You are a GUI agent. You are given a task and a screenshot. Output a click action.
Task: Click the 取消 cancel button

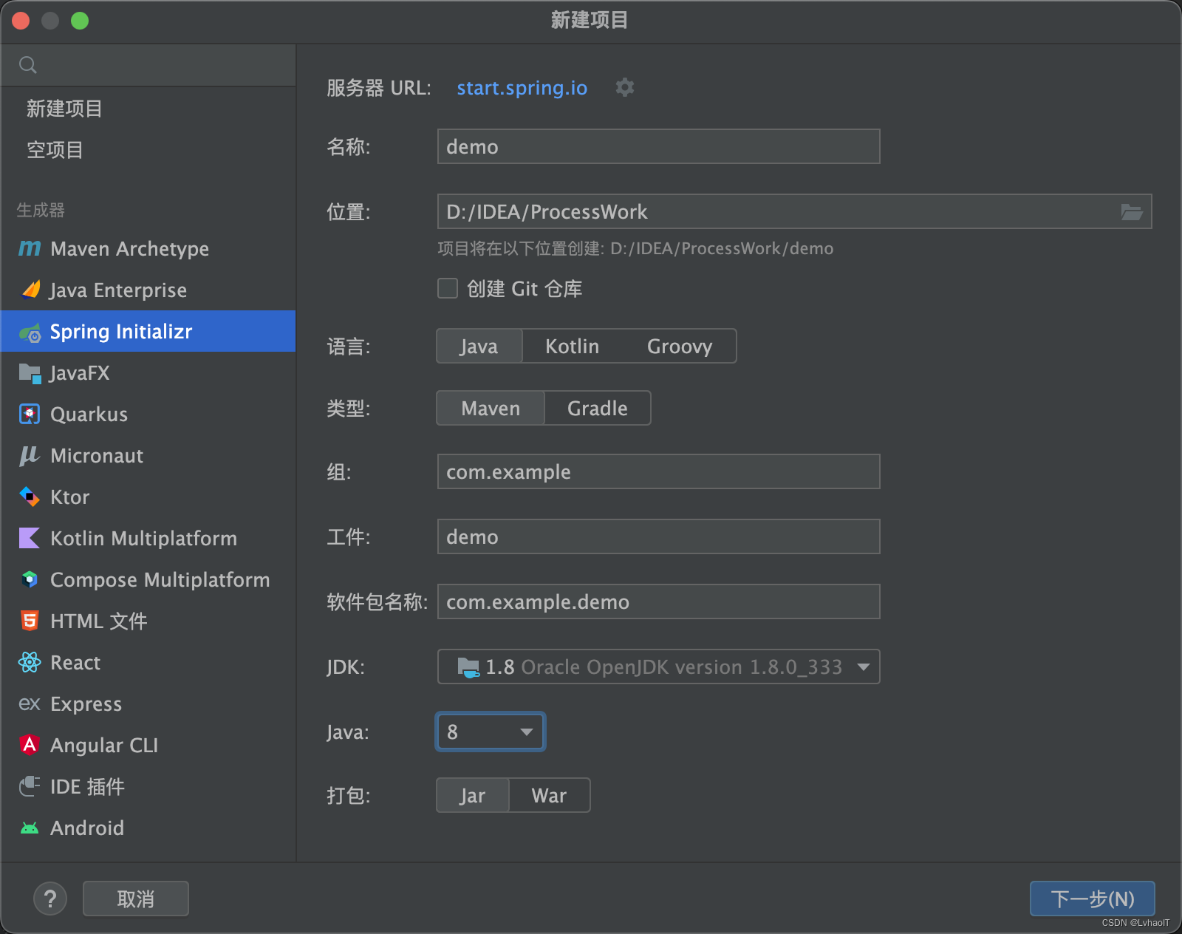pyautogui.click(x=136, y=899)
